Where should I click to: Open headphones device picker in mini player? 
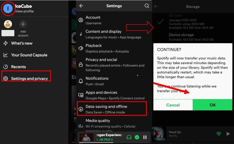coord(129,137)
